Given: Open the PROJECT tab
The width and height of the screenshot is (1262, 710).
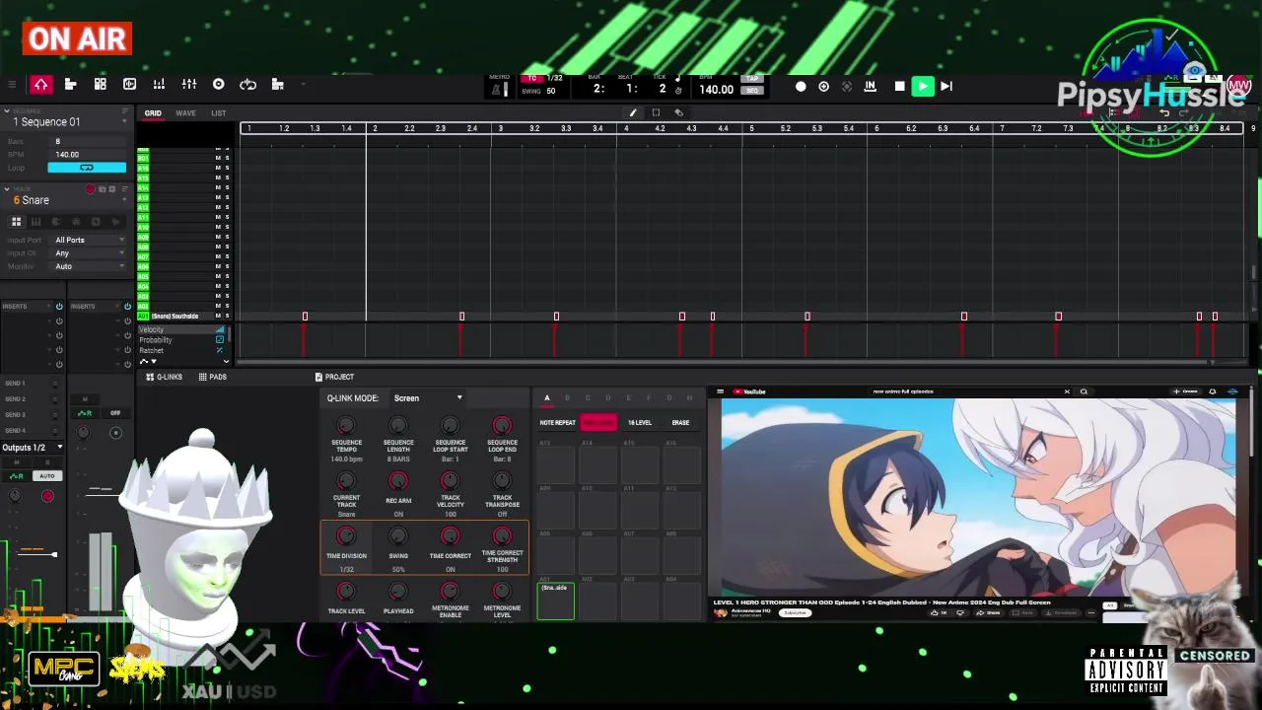Looking at the screenshot, I should click(334, 377).
